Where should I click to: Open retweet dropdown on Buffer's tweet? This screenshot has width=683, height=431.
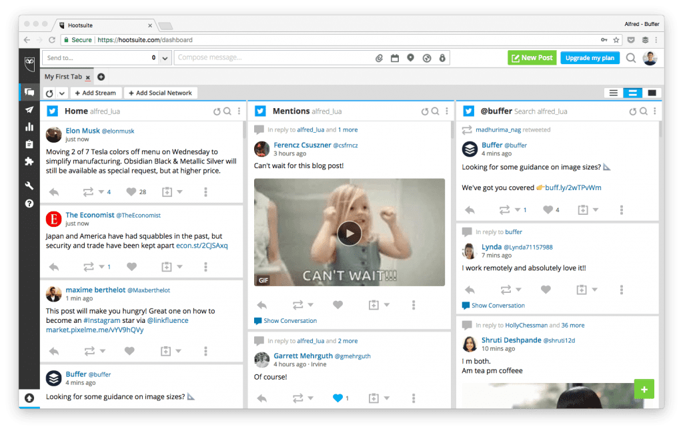518,209
